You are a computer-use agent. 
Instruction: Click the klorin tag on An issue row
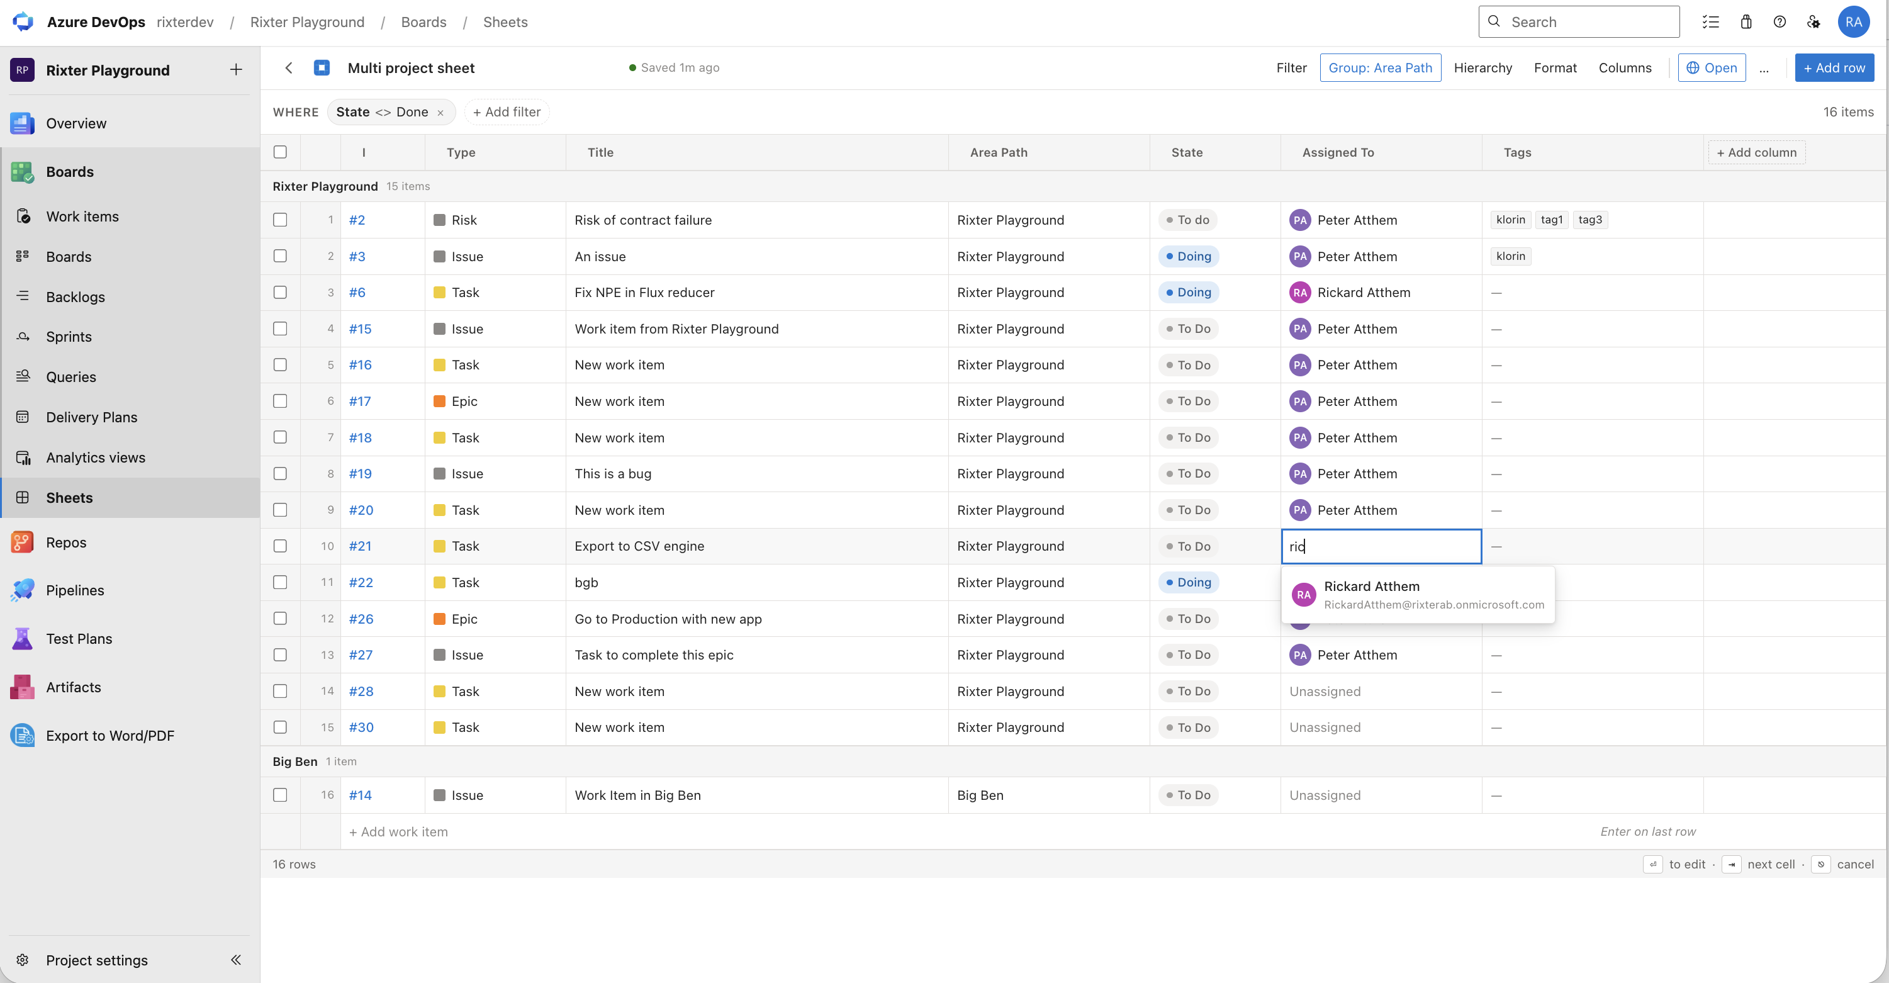pyautogui.click(x=1511, y=256)
